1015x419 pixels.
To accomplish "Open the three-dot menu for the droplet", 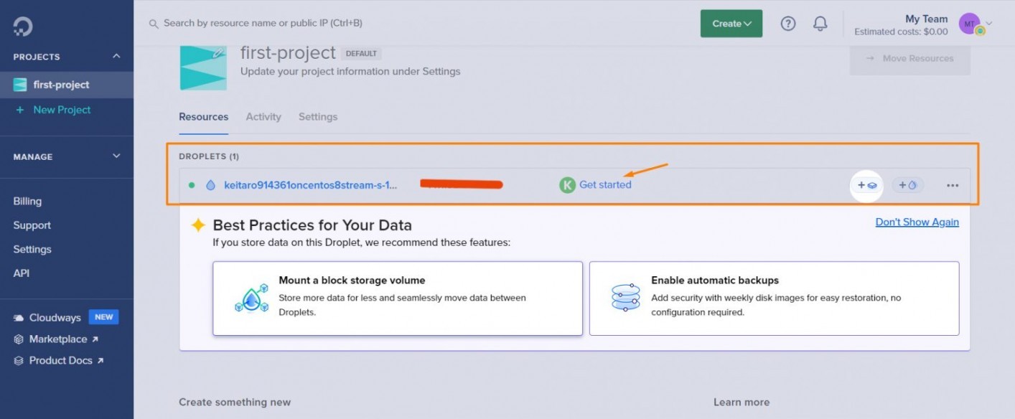I will [x=953, y=185].
